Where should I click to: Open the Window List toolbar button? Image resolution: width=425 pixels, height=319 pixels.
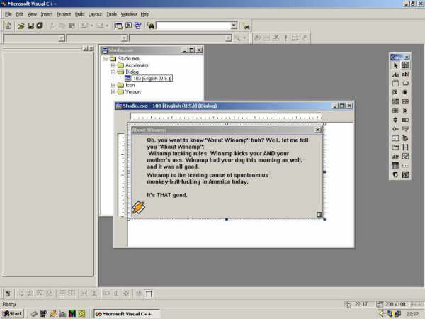[138, 26]
